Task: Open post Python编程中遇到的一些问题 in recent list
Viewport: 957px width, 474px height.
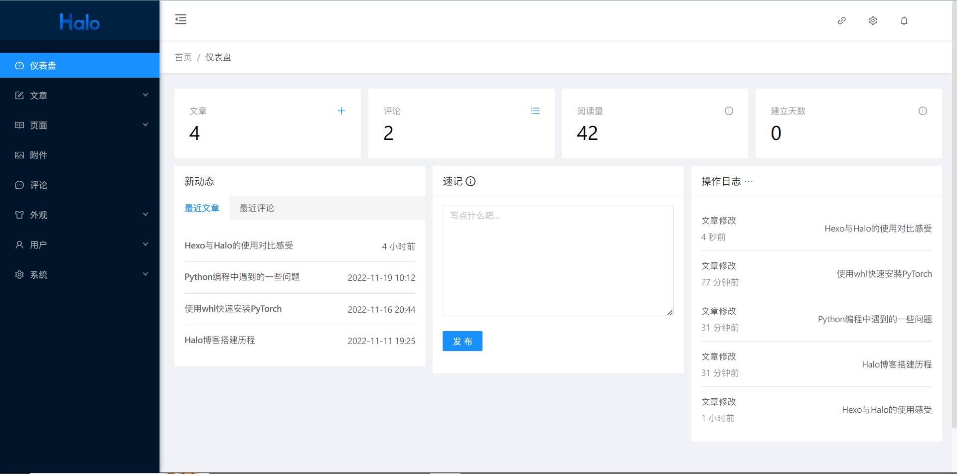Action: tap(242, 277)
